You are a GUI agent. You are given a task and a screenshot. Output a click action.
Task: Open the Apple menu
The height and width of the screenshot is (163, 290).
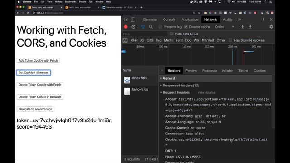pyautogui.click(x=19, y=2)
